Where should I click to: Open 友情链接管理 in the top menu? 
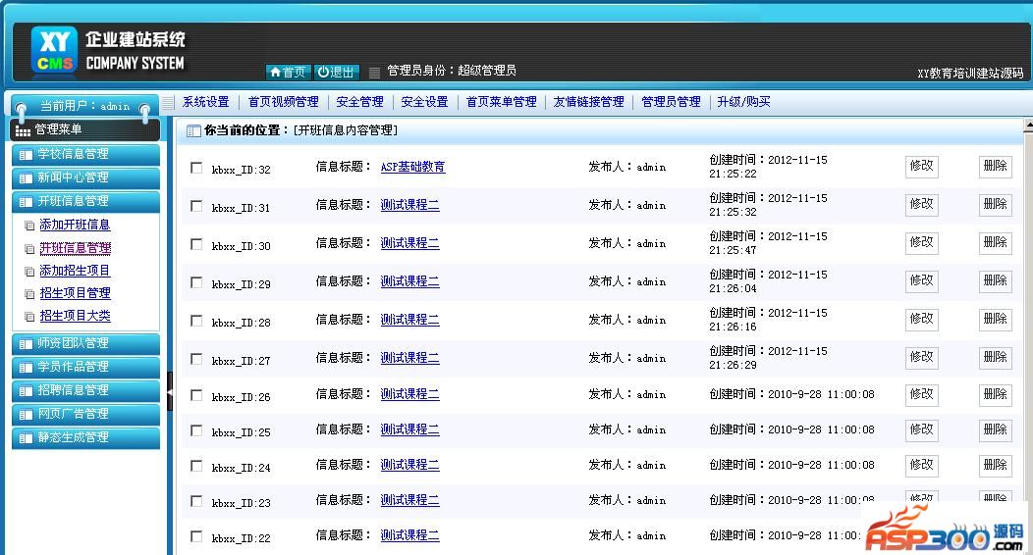[x=588, y=102]
